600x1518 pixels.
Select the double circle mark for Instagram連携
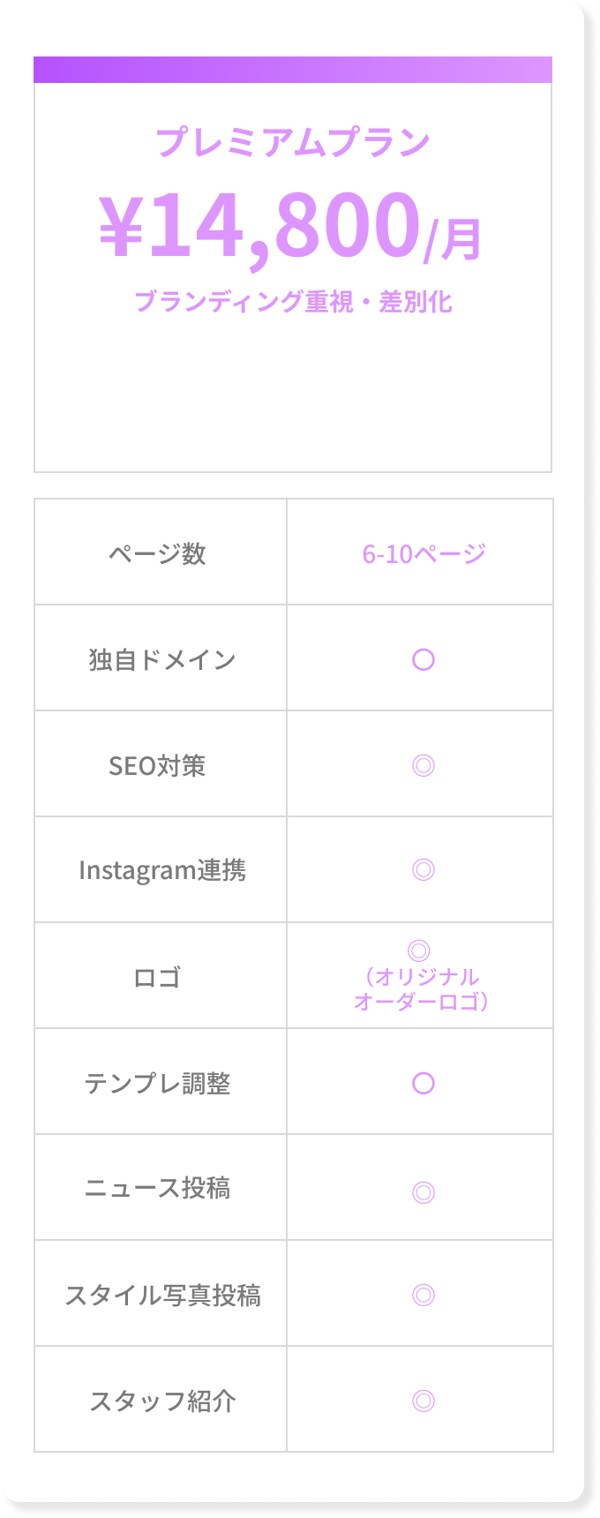tap(424, 870)
